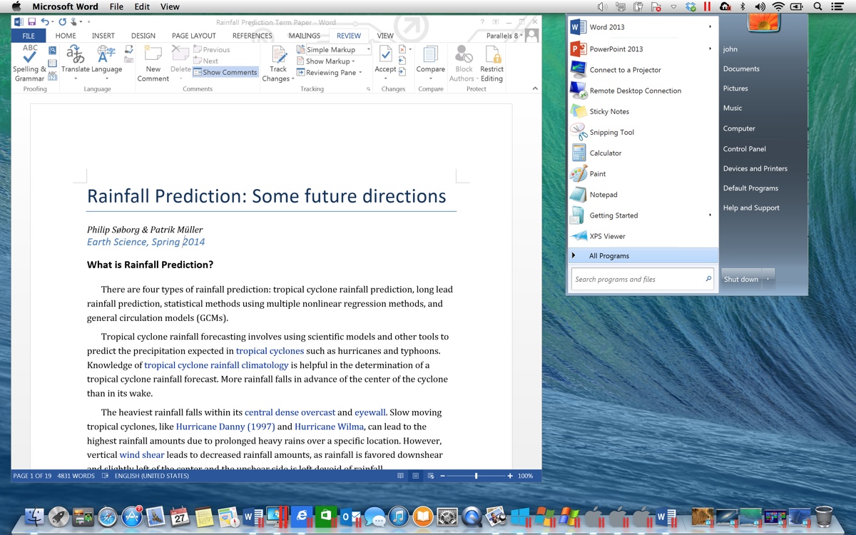The image size is (856, 535).
Task: Open Finder from the Dock
Action: 34,516
